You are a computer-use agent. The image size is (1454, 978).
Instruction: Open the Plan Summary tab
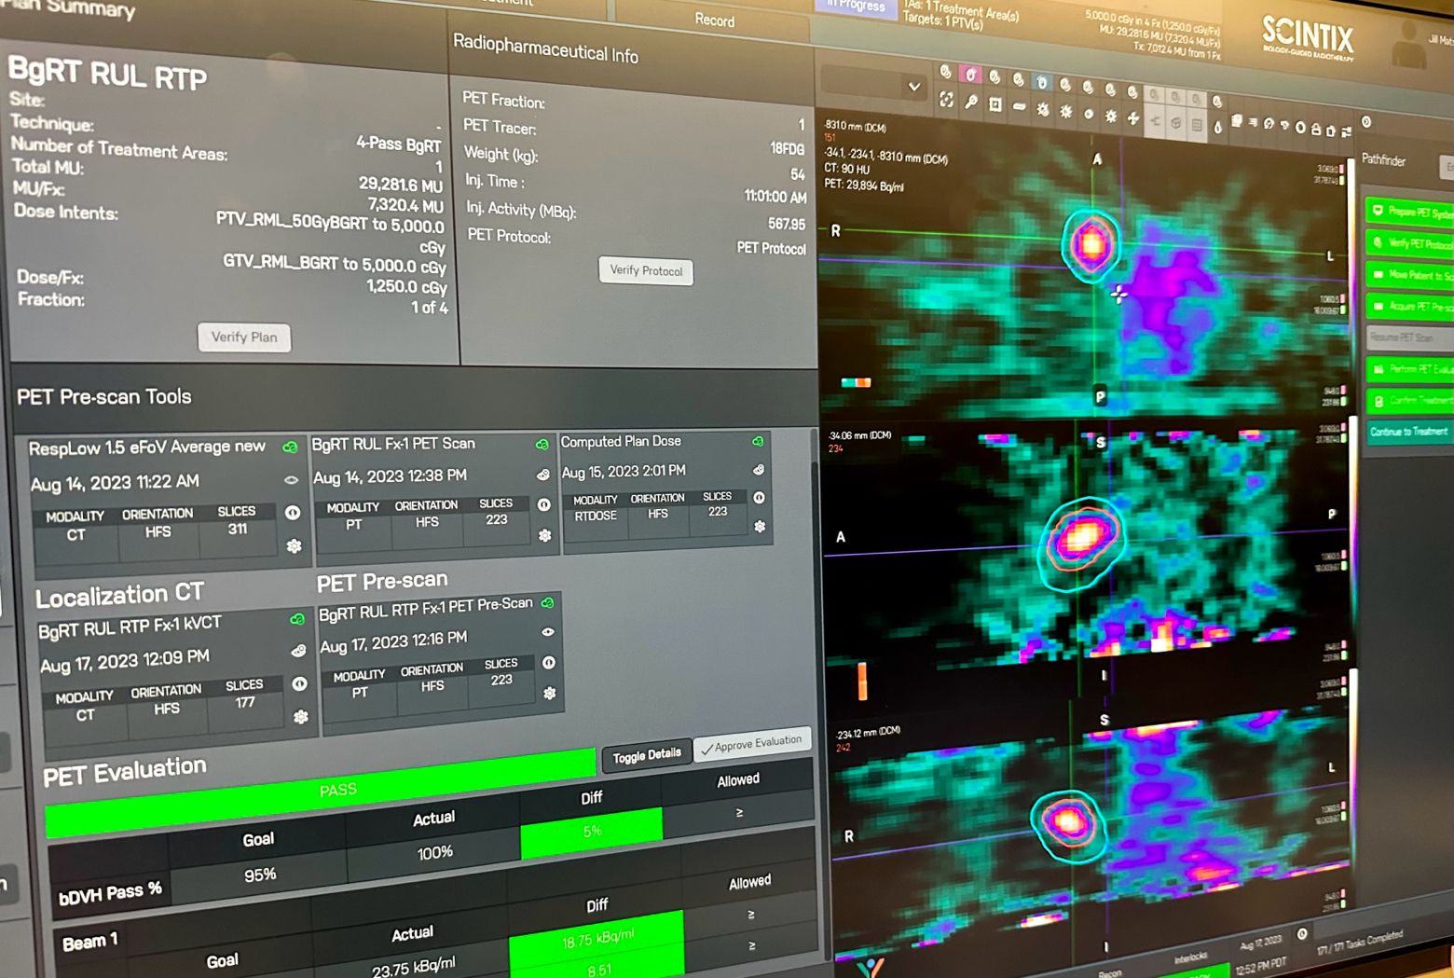tap(70, 9)
